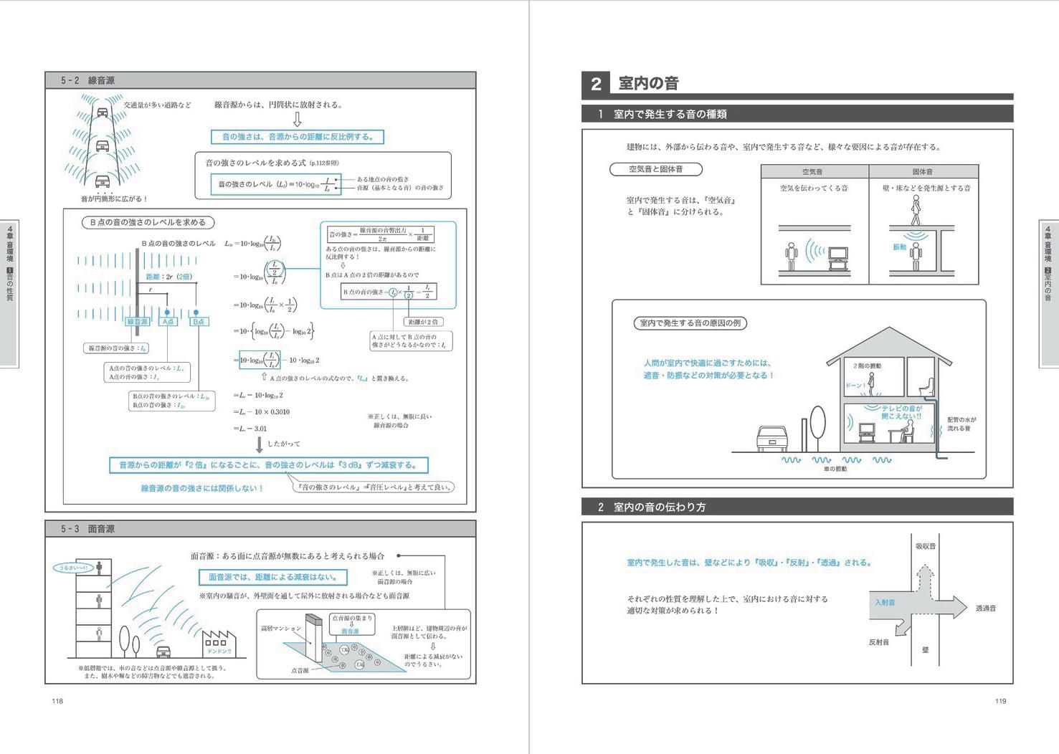Click the right side chapter tab 室内の音

(1048, 294)
